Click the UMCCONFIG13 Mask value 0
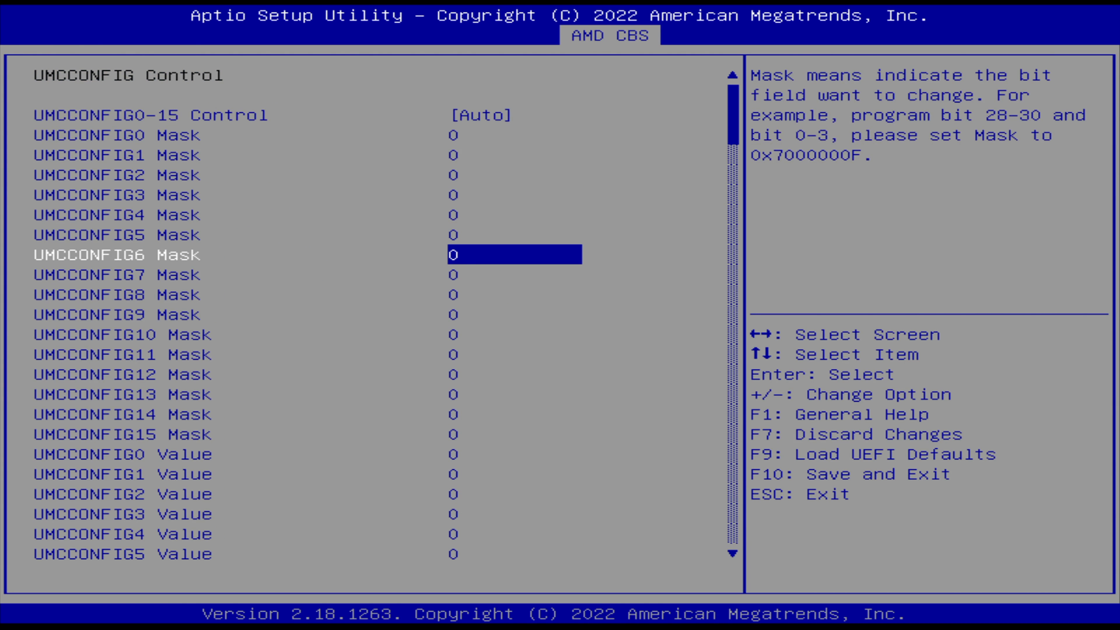Viewport: 1120px width, 630px height. (x=453, y=395)
